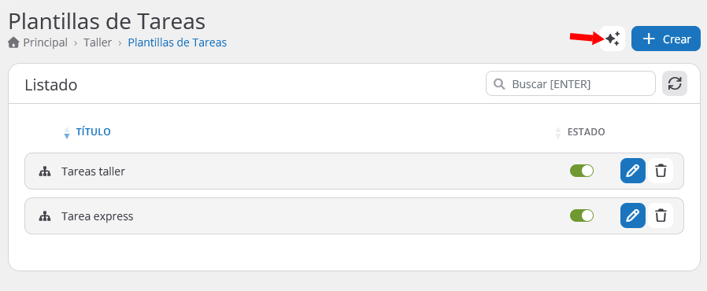Disable the Tarea express status switch

pos(582,215)
